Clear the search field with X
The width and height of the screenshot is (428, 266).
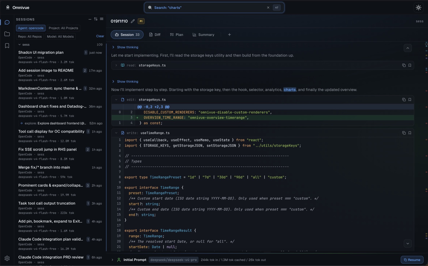coord(268,7)
